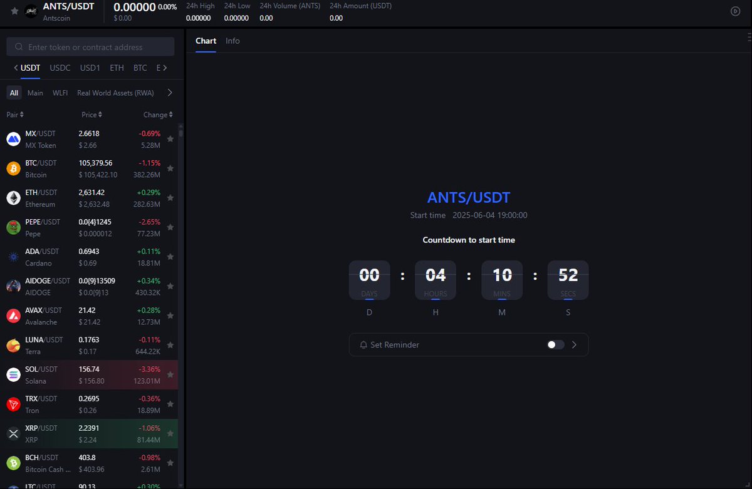The width and height of the screenshot is (752, 489).
Task: Click the Bitcoin logo icon
Action: 14,168
